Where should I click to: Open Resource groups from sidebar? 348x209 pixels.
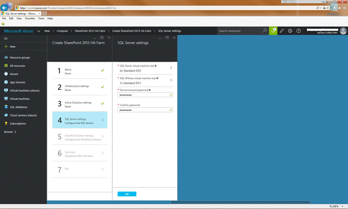20,57
